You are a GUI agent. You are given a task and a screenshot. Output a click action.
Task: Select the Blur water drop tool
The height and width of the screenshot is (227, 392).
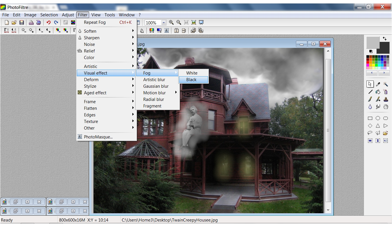370,107
